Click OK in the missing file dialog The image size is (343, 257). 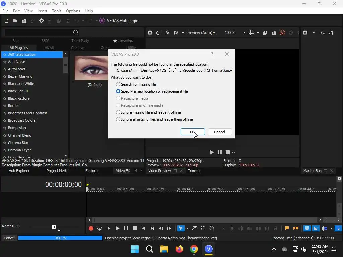[x=193, y=132]
